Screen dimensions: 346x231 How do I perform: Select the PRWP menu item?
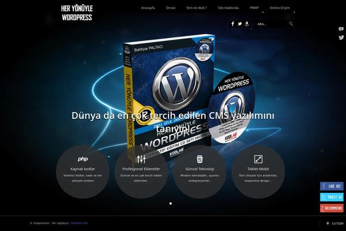[254, 8]
